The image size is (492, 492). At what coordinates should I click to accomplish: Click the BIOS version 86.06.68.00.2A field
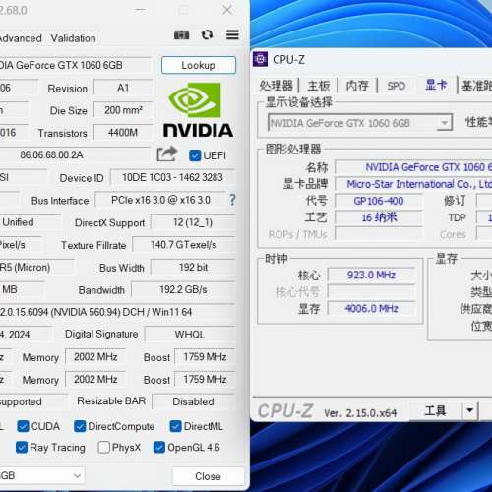[x=75, y=154]
